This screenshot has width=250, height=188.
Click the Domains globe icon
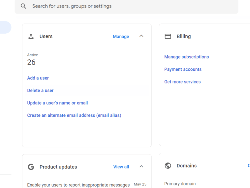click(168, 165)
